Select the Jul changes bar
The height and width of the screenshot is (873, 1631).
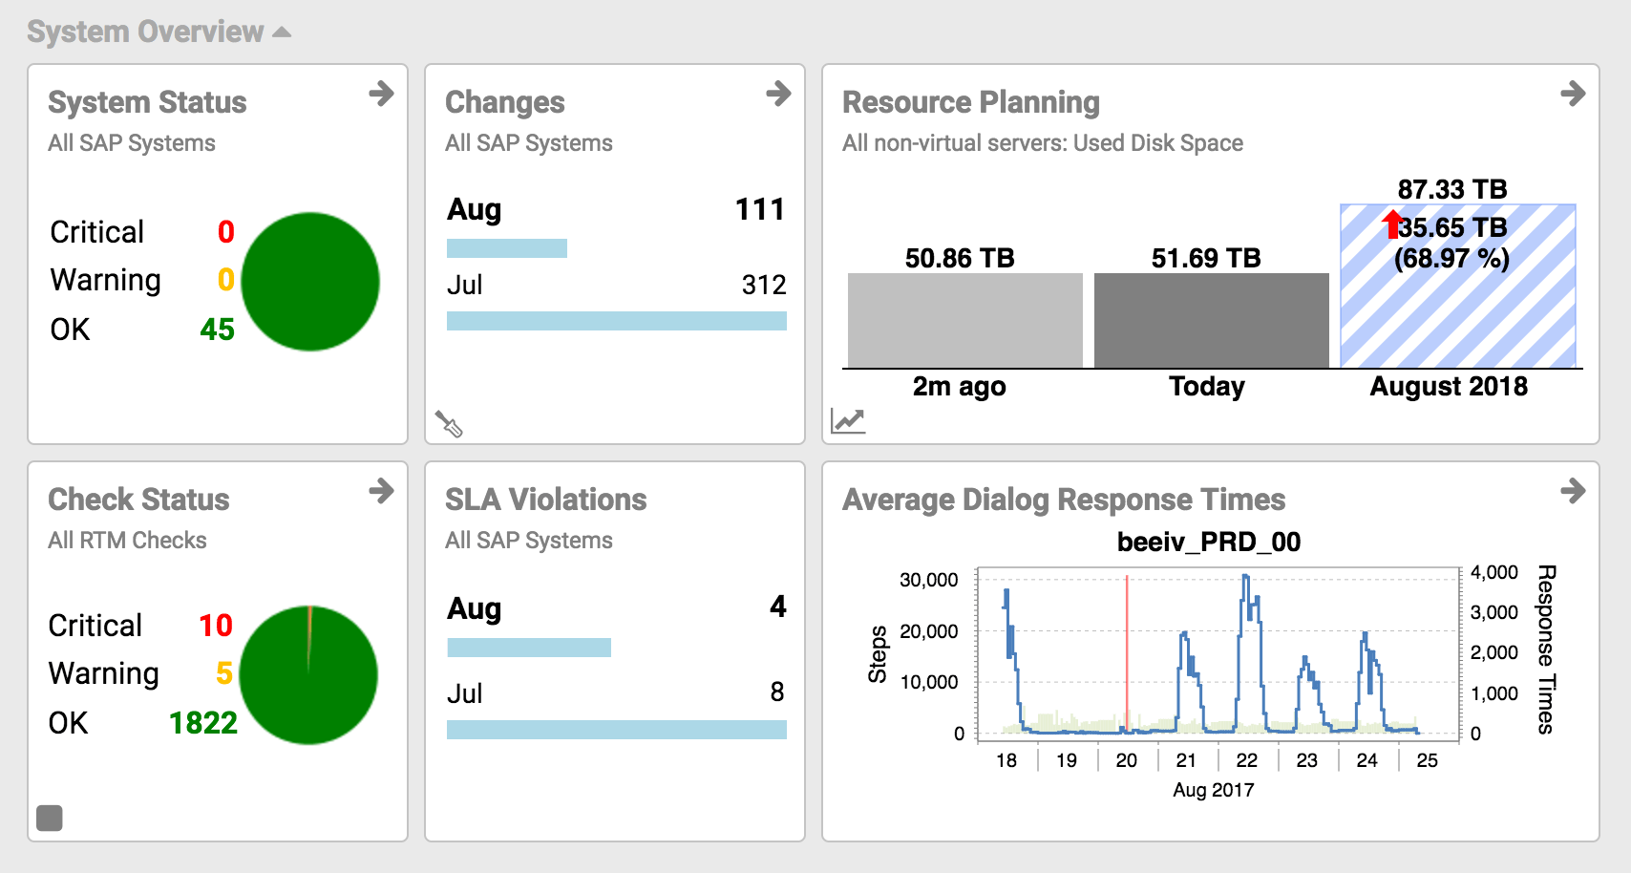tap(616, 321)
